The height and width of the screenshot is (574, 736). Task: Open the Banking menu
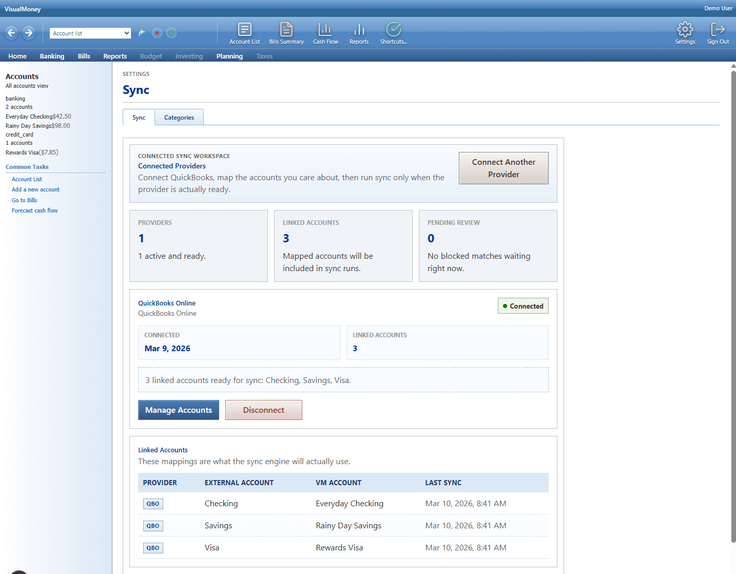tap(52, 56)
